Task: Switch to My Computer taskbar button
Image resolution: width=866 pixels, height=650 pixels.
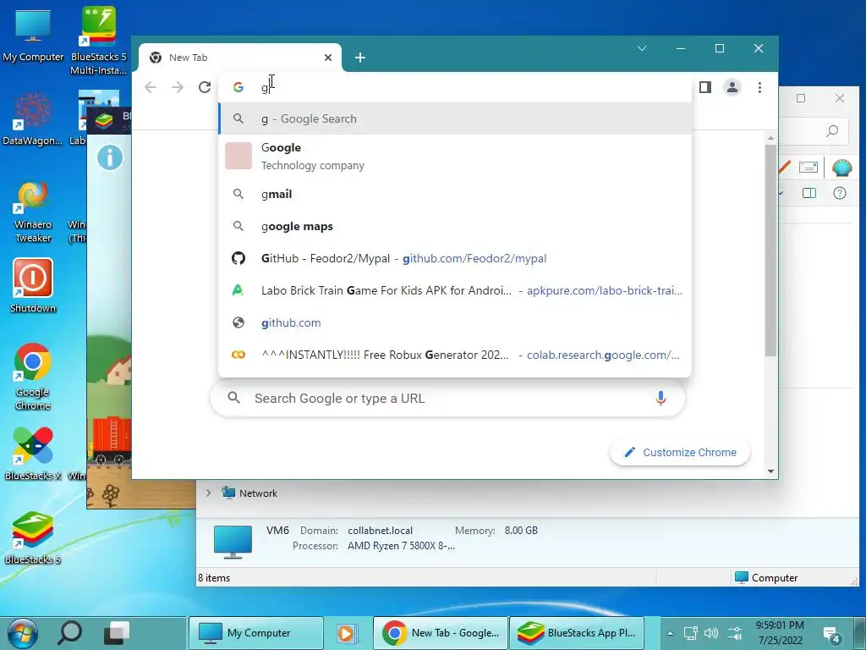Action: coord(255,633)
